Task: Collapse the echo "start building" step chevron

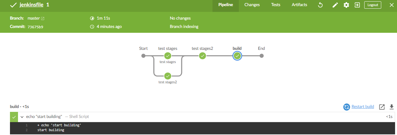Action: click(22, 117)
